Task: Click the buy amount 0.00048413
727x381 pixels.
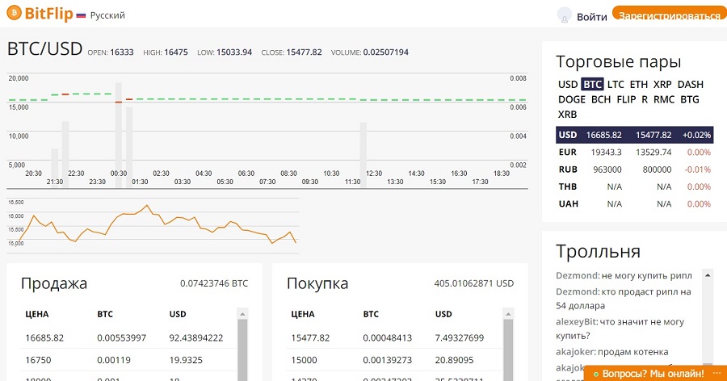Action: (x=387, y=338)
